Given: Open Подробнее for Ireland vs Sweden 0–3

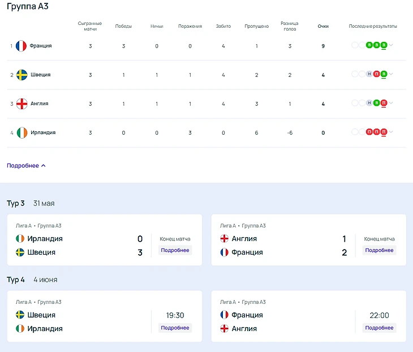Looking at the screenshot, I should click(175, 250).
